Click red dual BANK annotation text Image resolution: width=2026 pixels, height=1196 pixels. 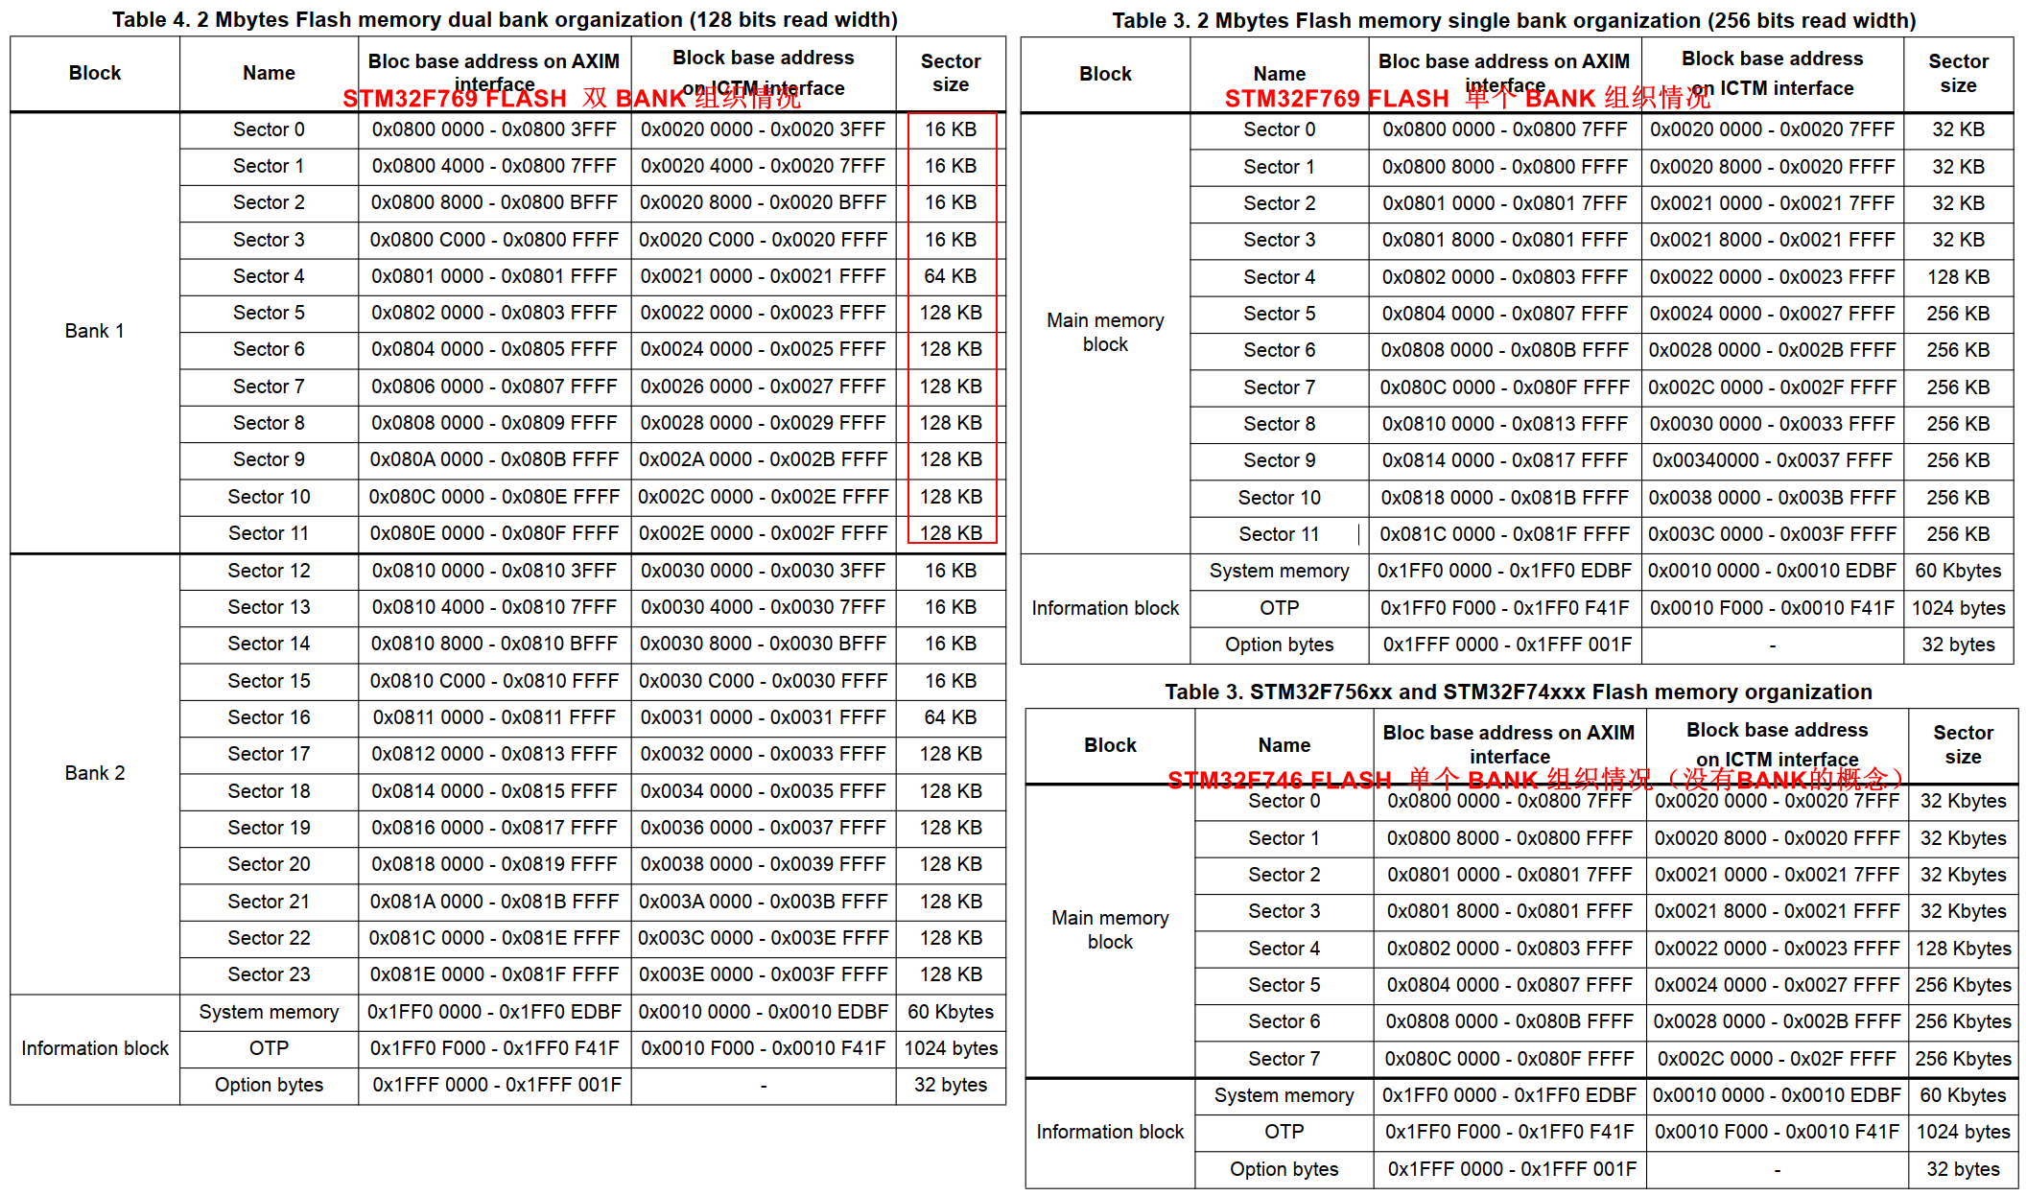571,99
